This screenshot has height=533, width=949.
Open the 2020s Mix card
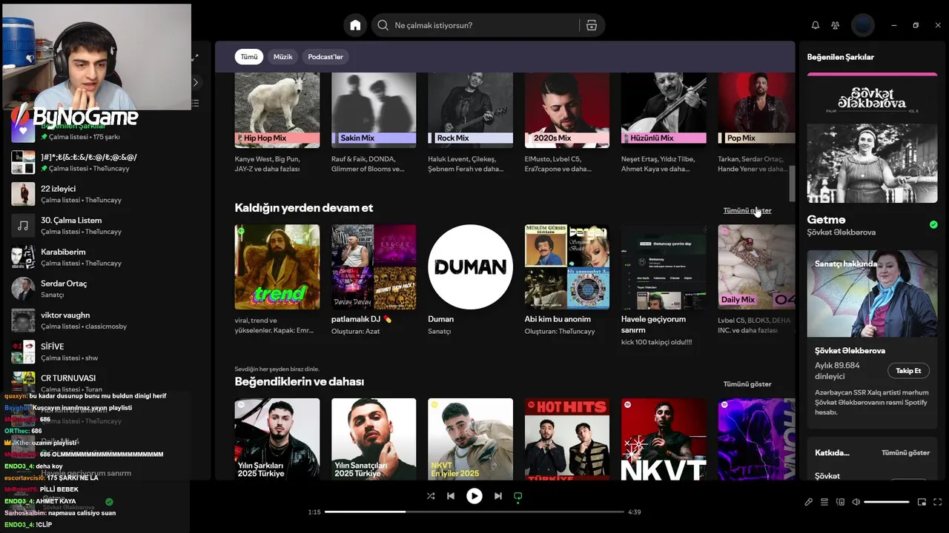coord(567,123)
